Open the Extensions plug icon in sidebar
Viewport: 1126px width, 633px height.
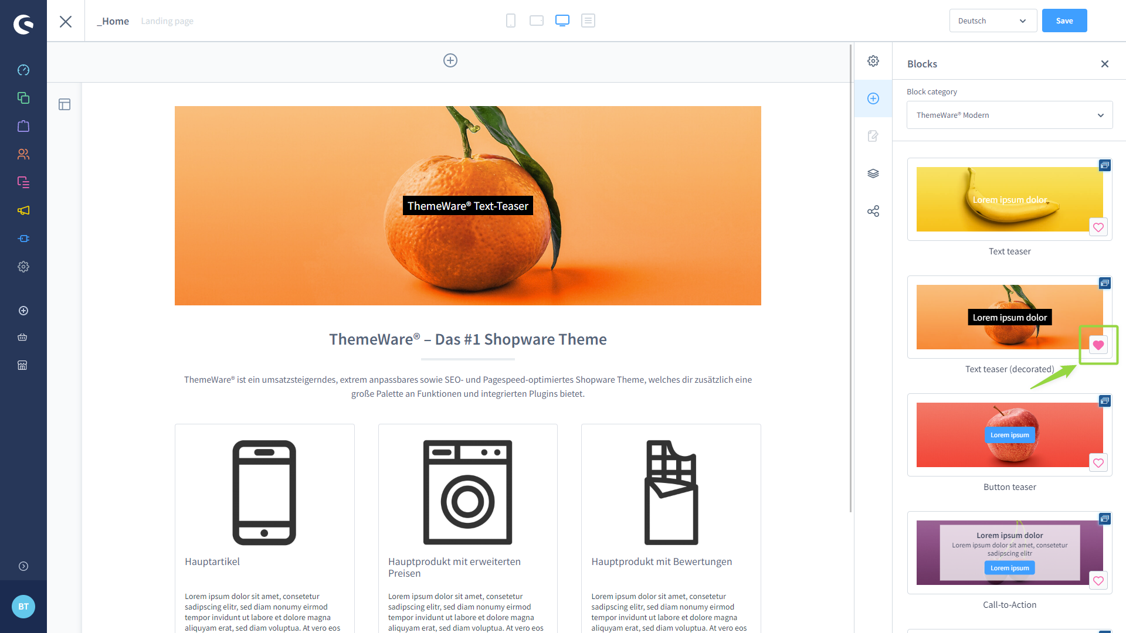[23, 239]
